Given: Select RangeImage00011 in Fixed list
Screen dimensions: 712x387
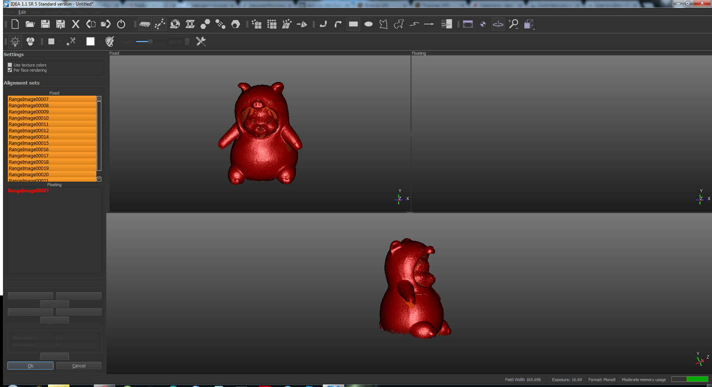Looking at the screenshot, I should coord(52,124).
